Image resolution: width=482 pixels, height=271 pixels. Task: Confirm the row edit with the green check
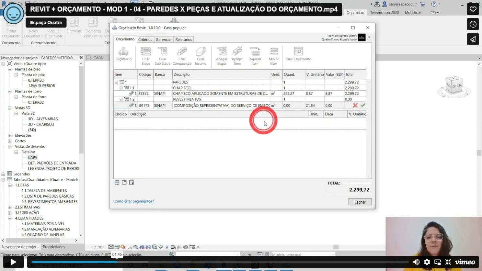coord(363,105)
